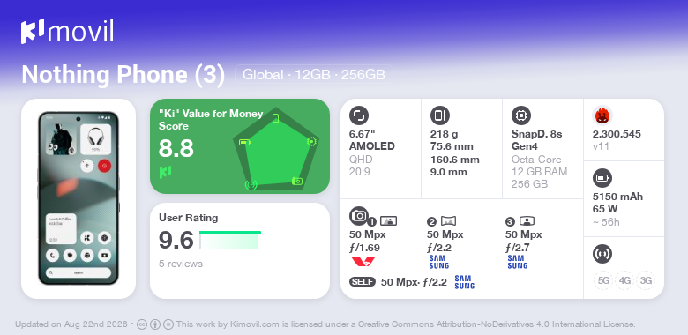Image resolution: width=688 pixels, height=335 pixels.
Task: Click the connectivity signal icon
Action: [x=602, y=254]
